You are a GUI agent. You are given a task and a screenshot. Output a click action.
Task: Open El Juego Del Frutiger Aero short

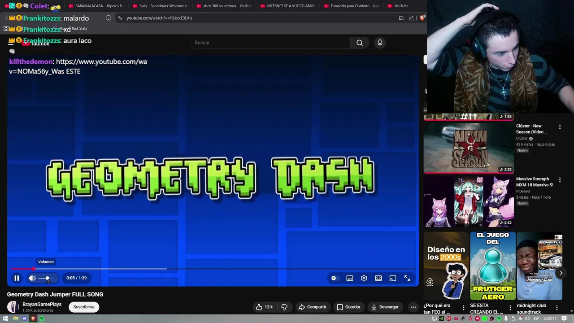tap(492, 266)
